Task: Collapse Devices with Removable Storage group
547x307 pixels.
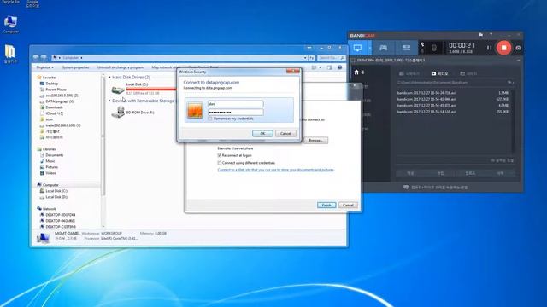Action: click(109, 101)
